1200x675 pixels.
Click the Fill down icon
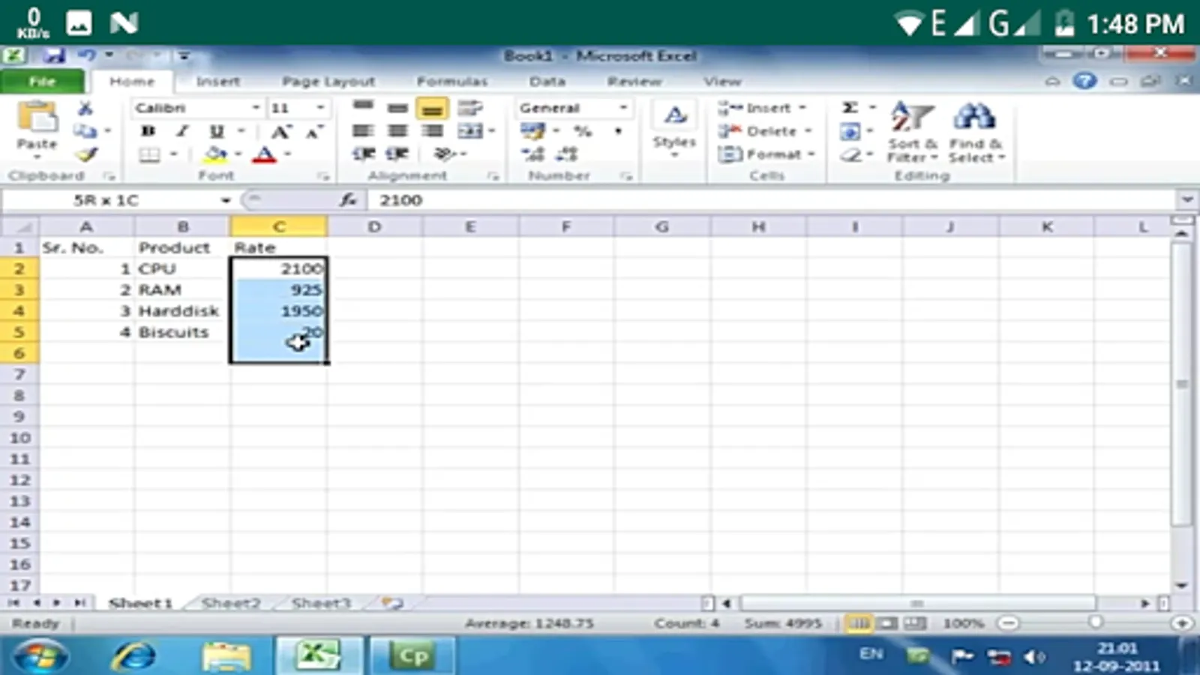(x=850, y=132)
